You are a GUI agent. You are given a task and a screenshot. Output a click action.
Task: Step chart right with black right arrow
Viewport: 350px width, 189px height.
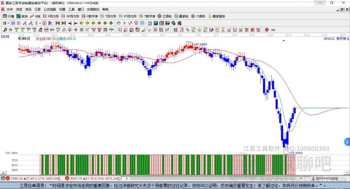[76, 23]
